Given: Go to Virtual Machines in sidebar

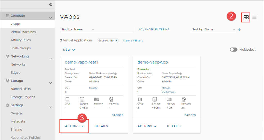Looking at the screenshot, I should pyautogui.click(x=23, y=32).
